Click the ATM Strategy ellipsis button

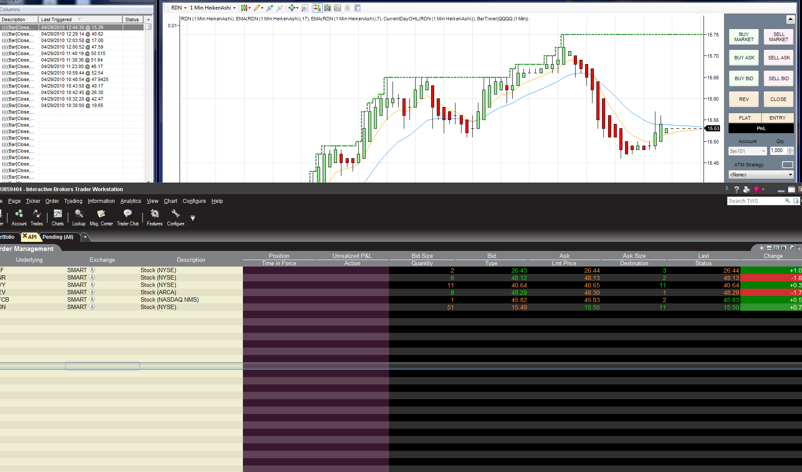click(787, 165)
